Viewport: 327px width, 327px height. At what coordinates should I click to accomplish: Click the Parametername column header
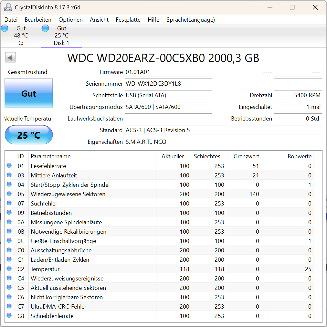pos(92,156)
